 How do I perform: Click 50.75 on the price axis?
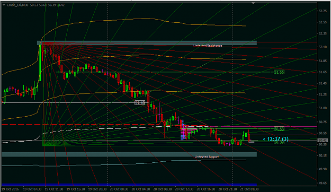tap(323, 122)
